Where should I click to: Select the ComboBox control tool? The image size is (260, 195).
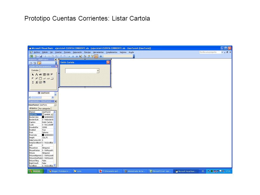point(44,74)
